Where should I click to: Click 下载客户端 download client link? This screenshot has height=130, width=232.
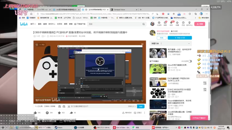tap(80, 24)
